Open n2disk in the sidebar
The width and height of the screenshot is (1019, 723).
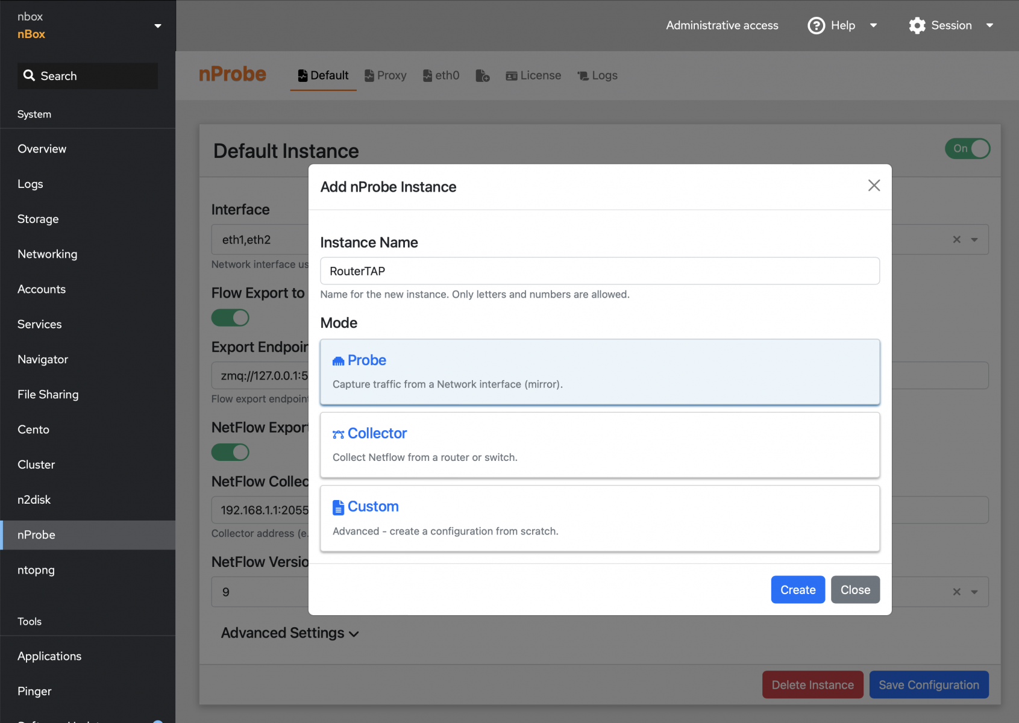click(87, 499)
